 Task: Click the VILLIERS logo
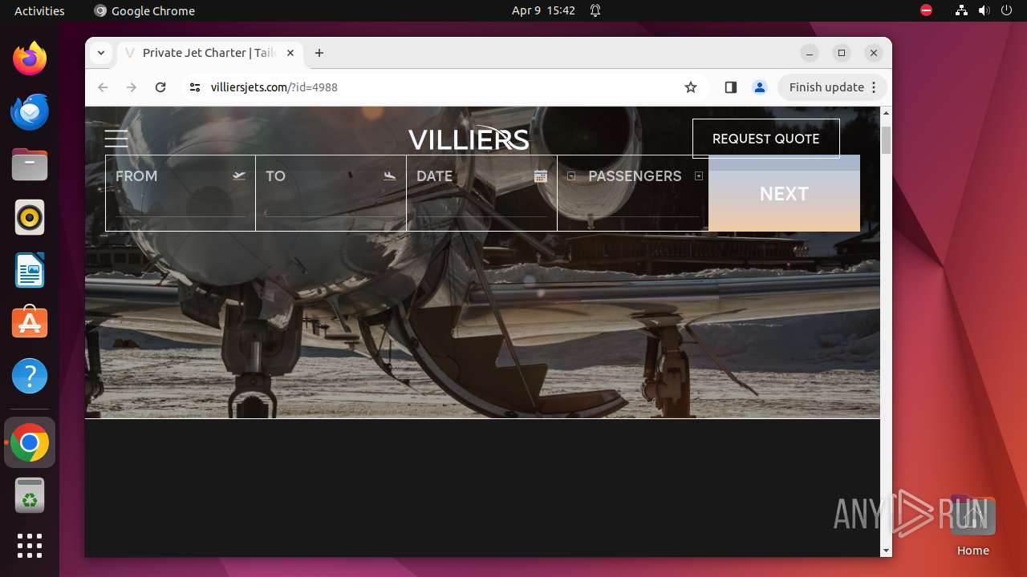469,139
